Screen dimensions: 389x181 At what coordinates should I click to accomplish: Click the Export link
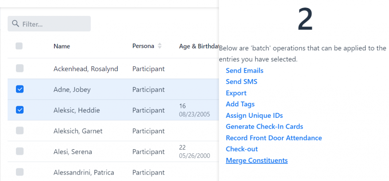[236, 93]
